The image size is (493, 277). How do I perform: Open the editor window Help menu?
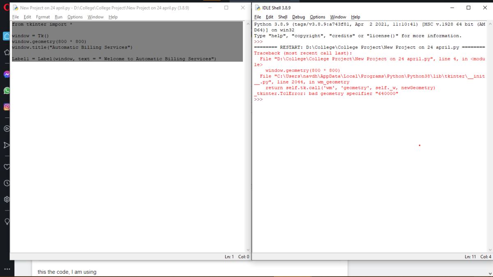click(x=113, y=17)
